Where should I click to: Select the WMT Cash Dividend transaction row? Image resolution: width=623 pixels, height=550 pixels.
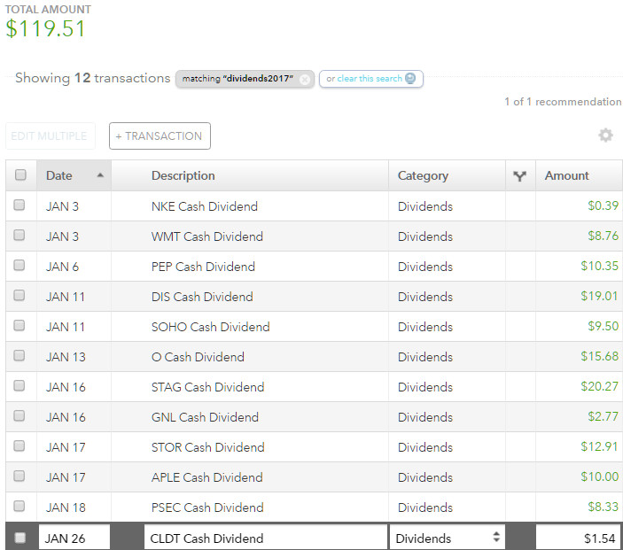click(x=207, y=236)
